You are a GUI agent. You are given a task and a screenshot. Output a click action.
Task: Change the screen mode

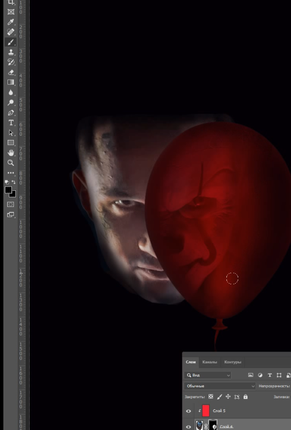pos(11,215)
